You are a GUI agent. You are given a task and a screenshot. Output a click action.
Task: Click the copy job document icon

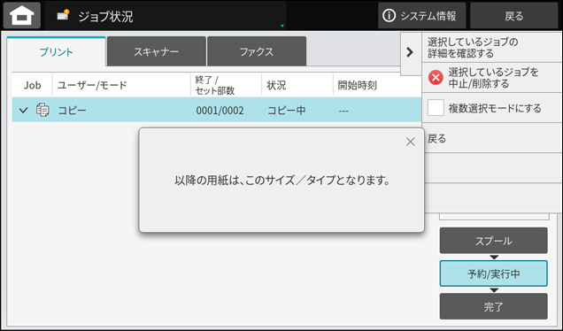coord(42,110)
